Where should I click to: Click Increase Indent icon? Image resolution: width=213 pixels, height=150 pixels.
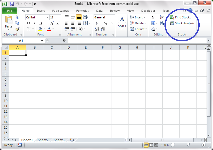coord(73,29)
